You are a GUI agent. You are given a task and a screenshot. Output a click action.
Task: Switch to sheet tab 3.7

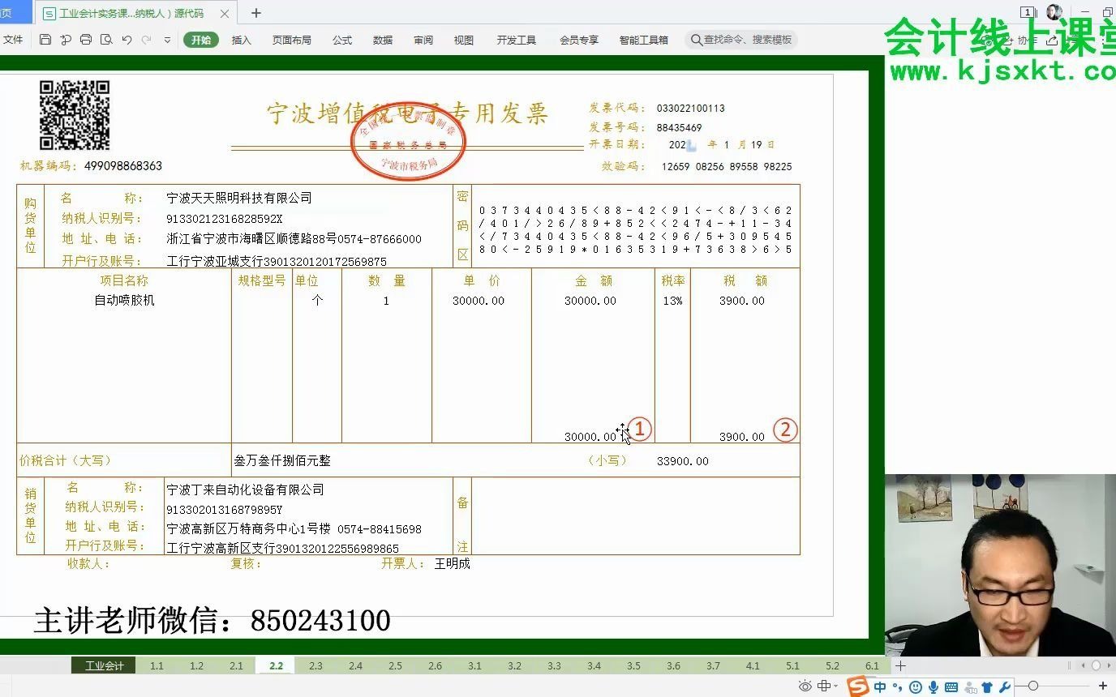[713, 665]
